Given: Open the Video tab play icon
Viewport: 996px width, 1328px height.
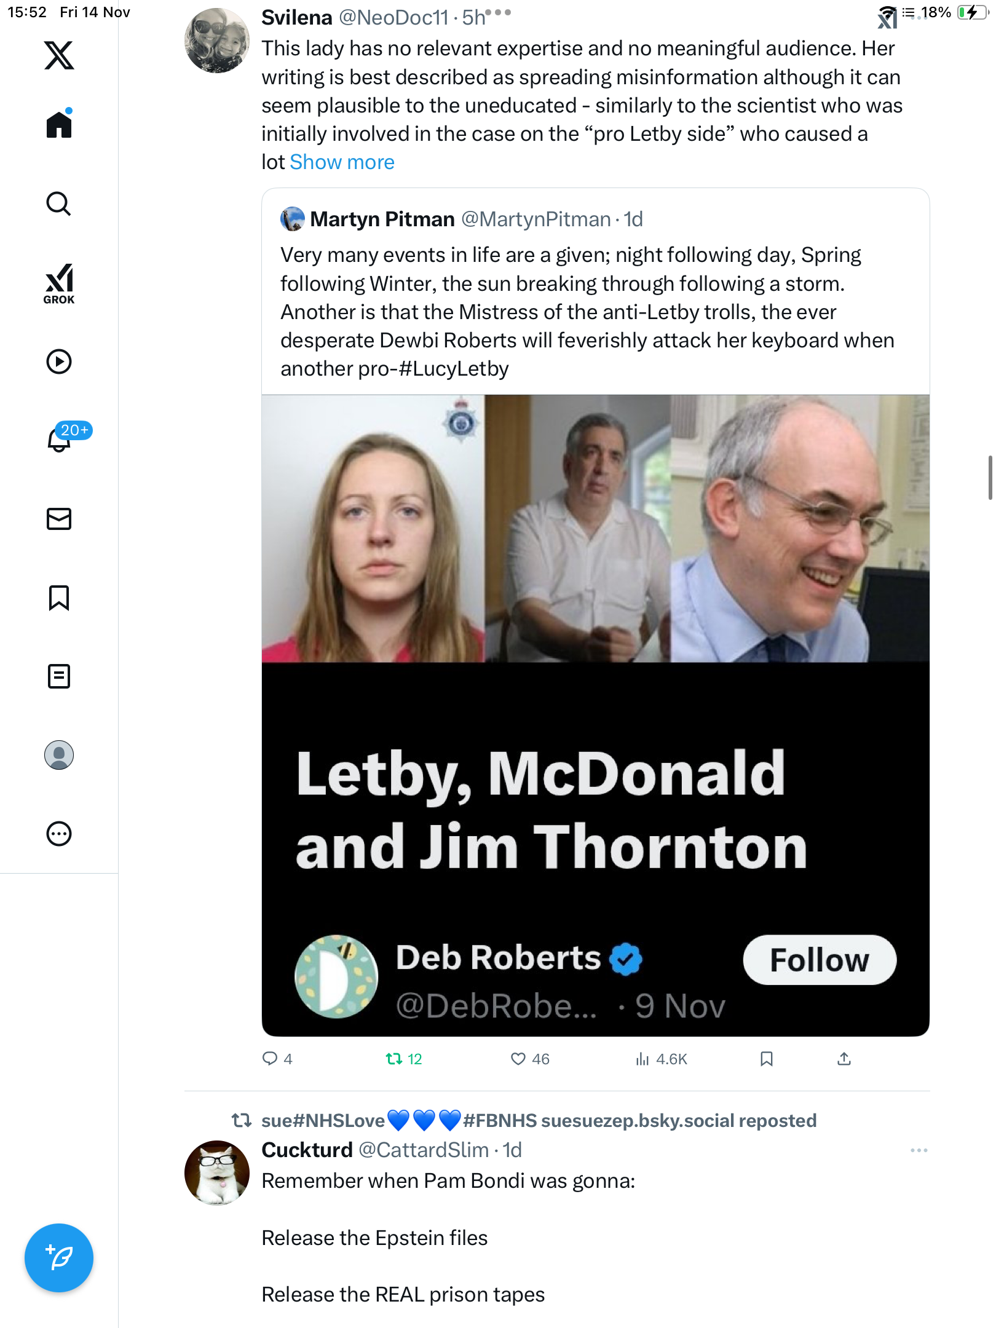Looking at the screenshot, I should pyautogui.click(x=59, y=362).
